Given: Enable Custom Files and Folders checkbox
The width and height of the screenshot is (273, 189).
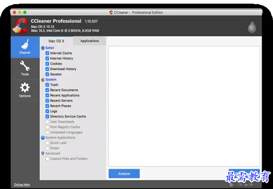Looking at the screenshot, I should pos(47,159).
